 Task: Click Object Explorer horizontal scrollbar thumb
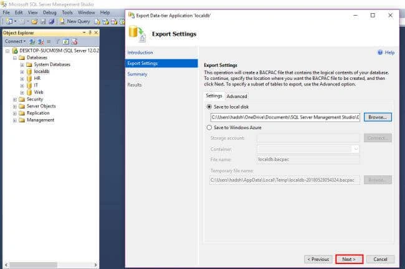click(33, 265)
